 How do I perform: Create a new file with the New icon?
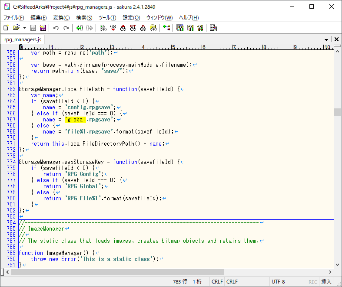(7, 28)
